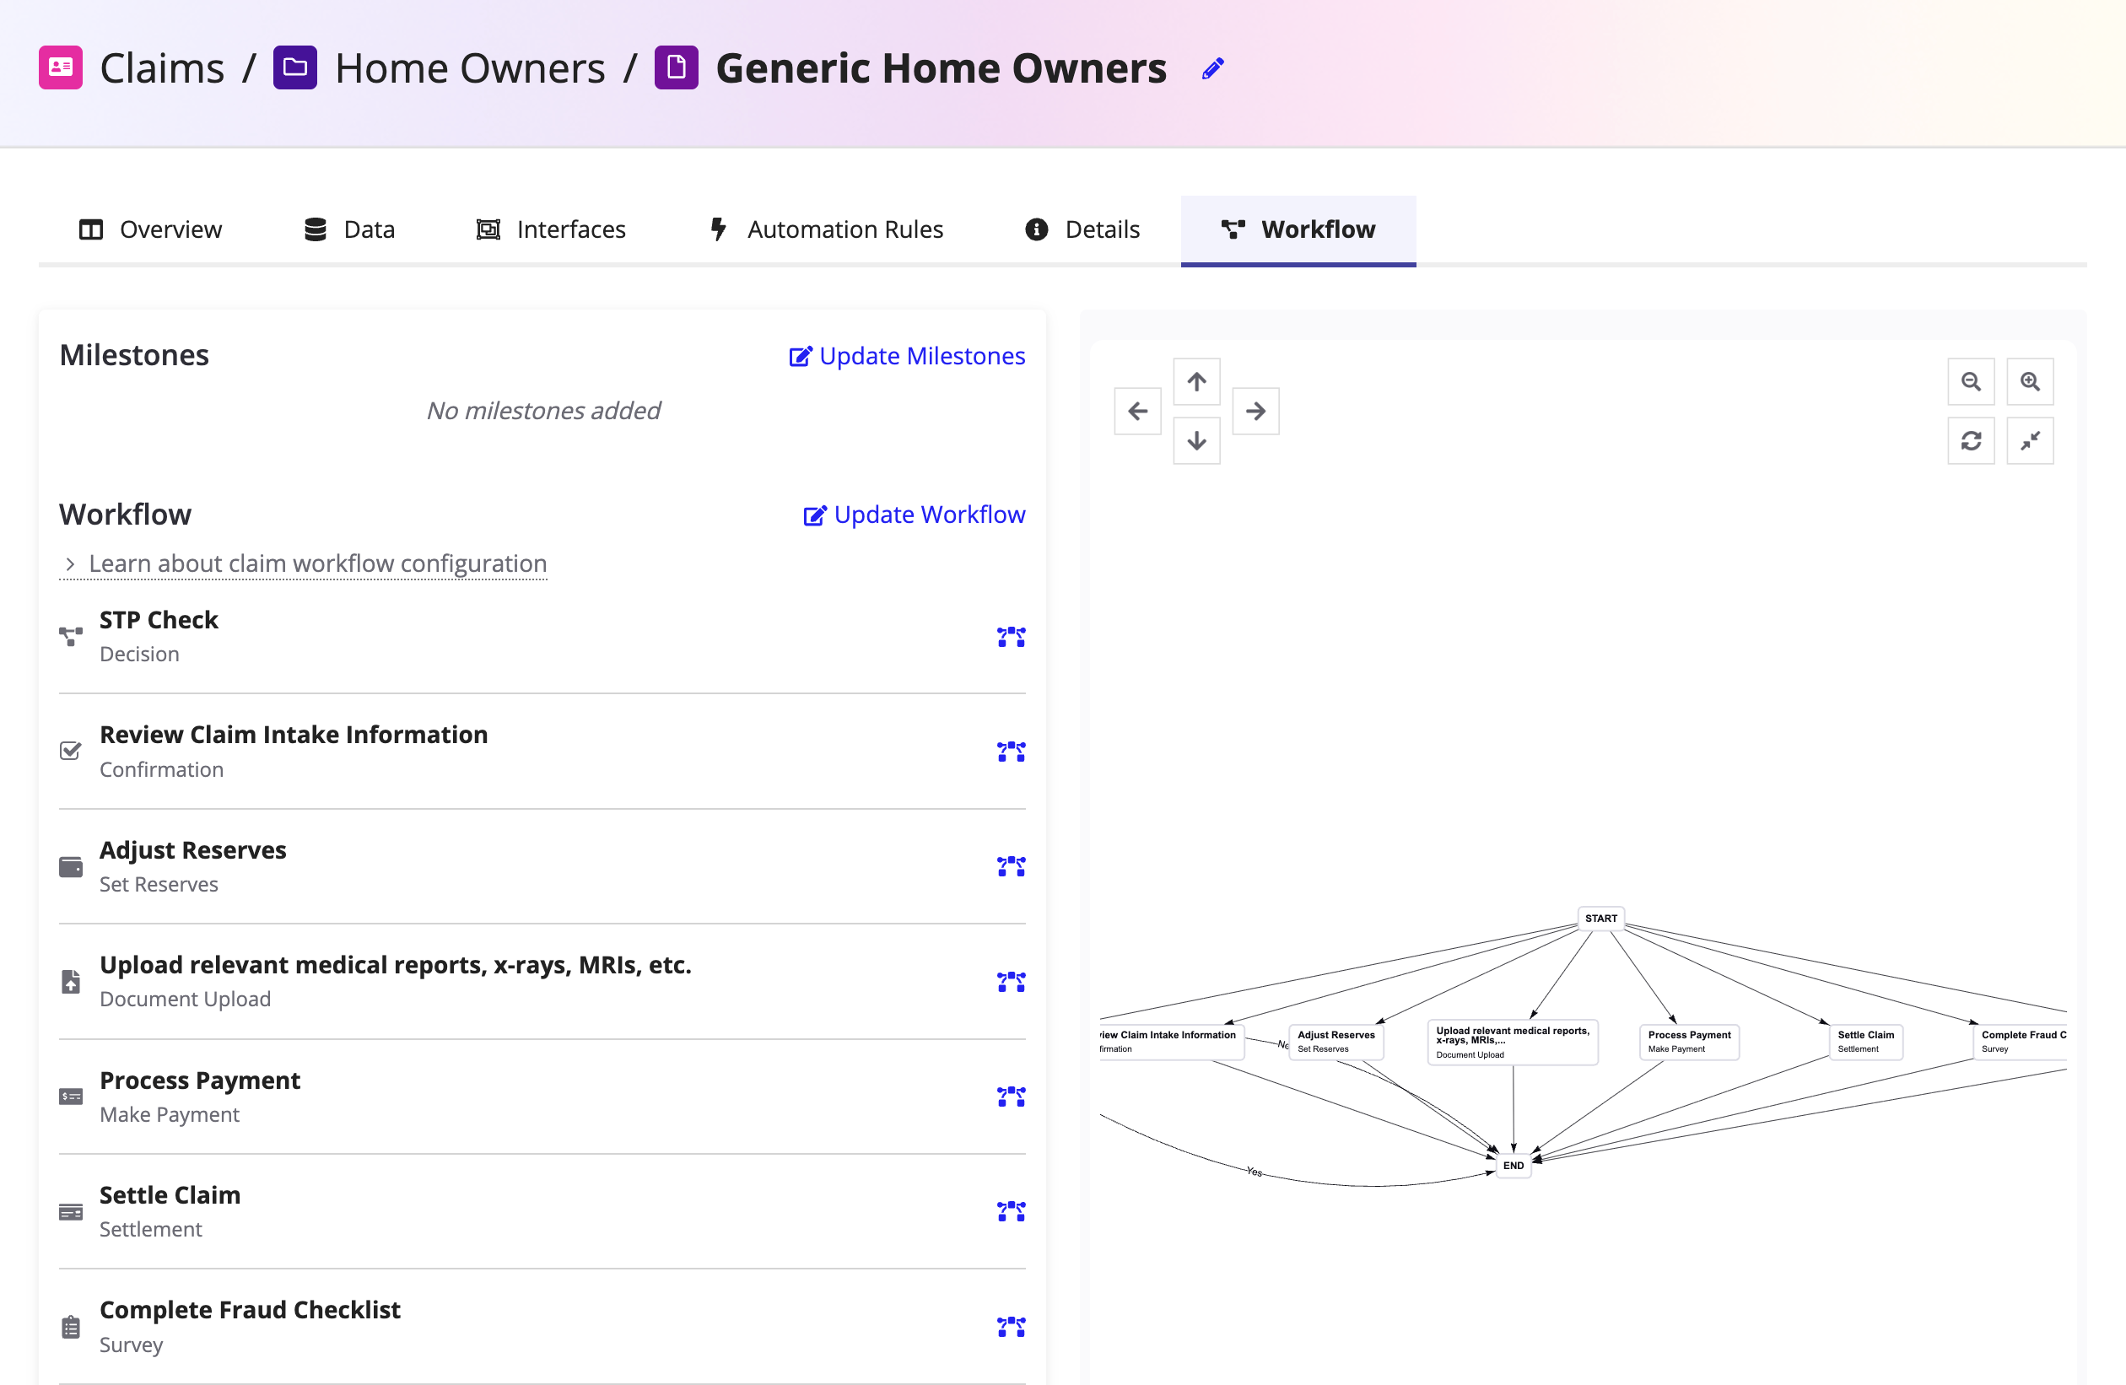2126x1385 pixels.
Task: Click the Home Owners folder icon
Action: [x=294, y=67]
